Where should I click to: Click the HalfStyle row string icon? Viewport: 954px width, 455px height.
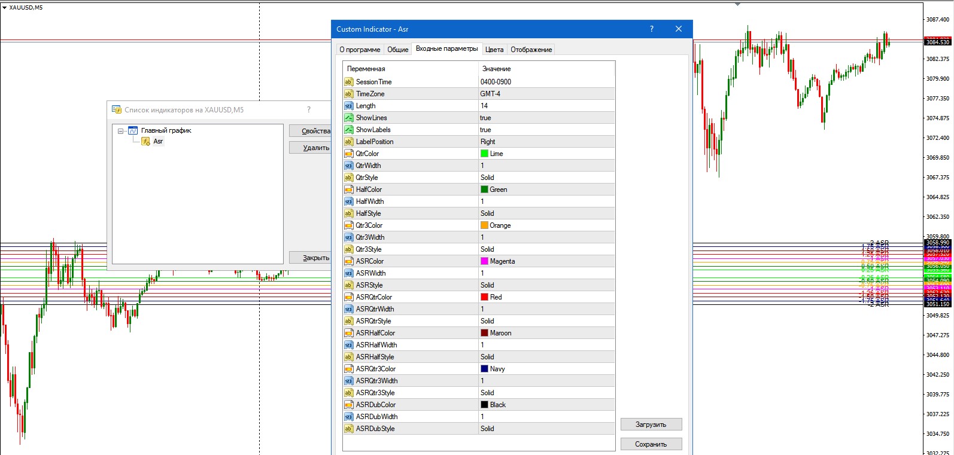click(348, 213)
